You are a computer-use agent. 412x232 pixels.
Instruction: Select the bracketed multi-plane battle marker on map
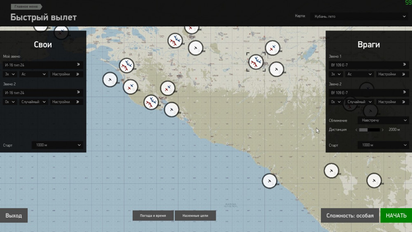pyautogui.click(x=256, y=62)
